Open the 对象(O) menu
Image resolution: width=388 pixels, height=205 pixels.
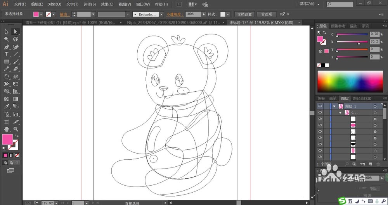tap(55, 4)
